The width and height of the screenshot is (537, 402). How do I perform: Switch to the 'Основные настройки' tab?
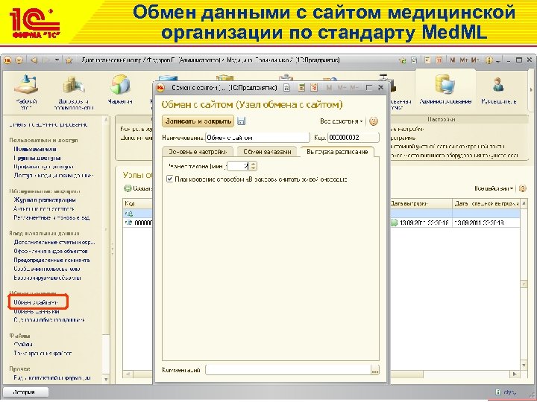click(198, 152)
